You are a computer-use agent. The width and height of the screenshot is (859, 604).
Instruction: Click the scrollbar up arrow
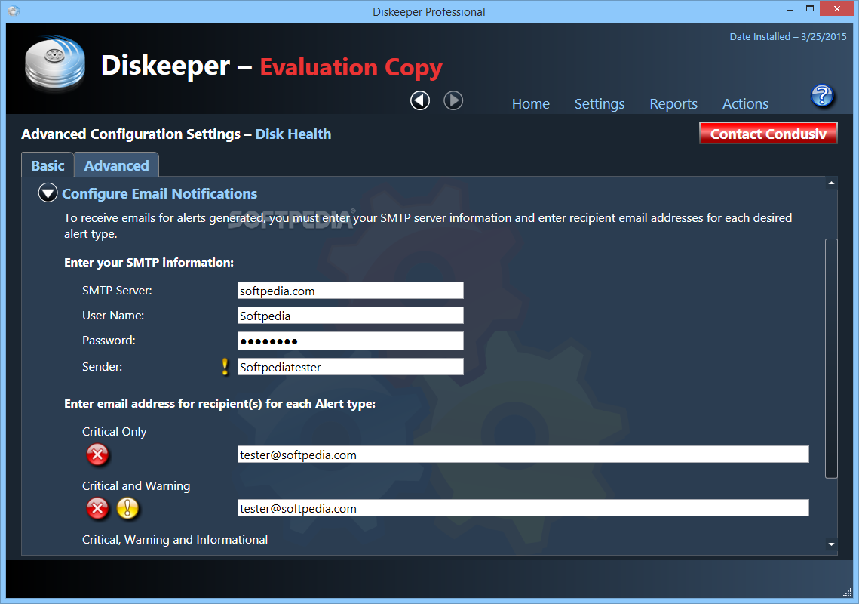coord(831,183)
